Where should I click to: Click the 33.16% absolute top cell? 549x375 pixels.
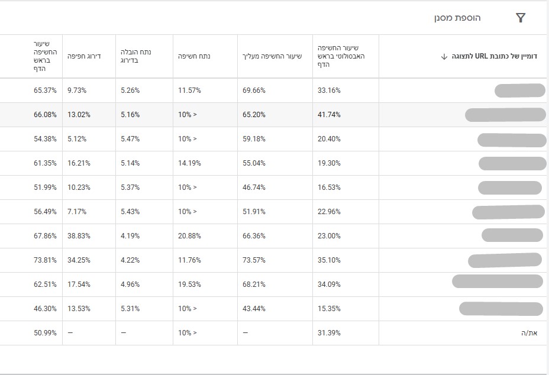(x=329, y=90)
